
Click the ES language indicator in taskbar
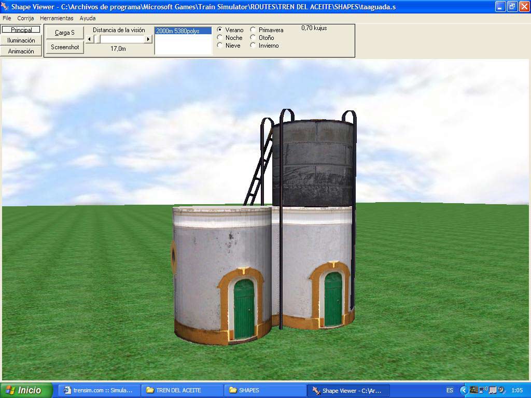coord(450,390)
